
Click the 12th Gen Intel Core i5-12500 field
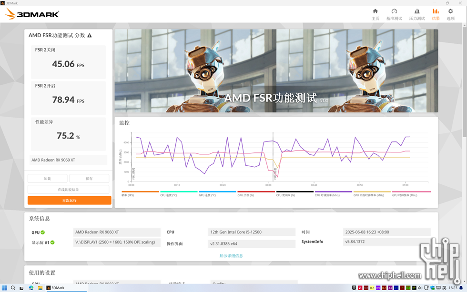pos(252,232)
